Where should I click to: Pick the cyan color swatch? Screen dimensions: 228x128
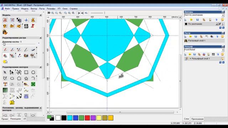(x=70, y=118)
